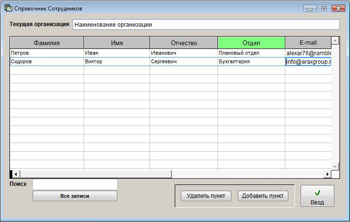Click the Добавить пункт button

[263, 196]
